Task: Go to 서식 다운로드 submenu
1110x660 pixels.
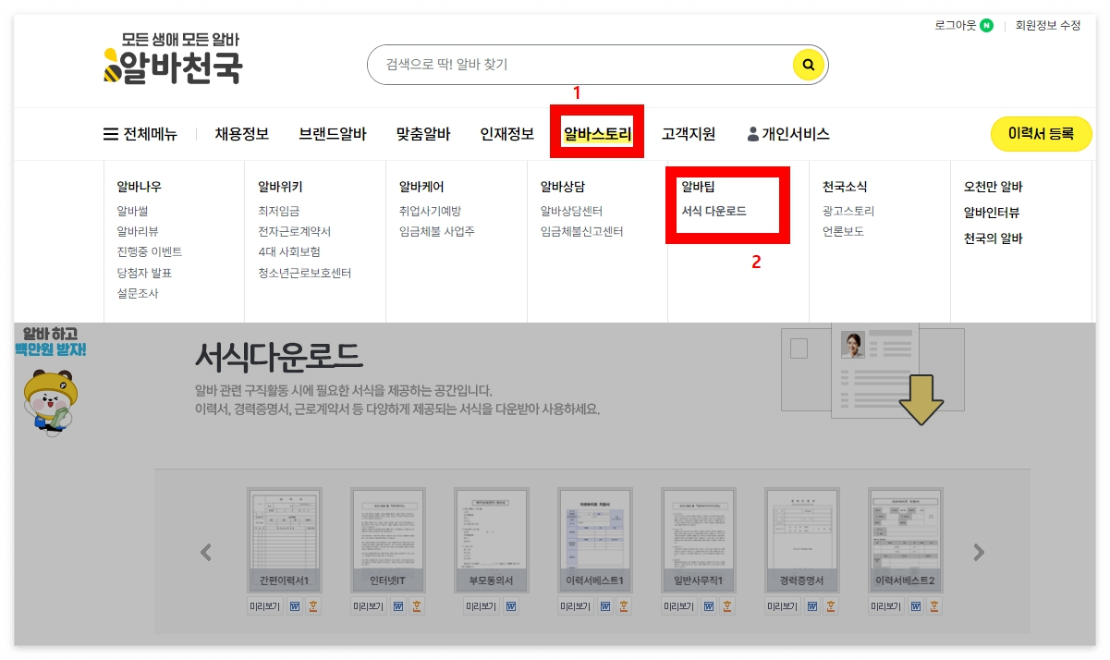Action: (714, 212)
